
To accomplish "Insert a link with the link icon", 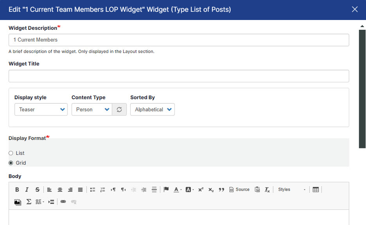I will 63,202.
